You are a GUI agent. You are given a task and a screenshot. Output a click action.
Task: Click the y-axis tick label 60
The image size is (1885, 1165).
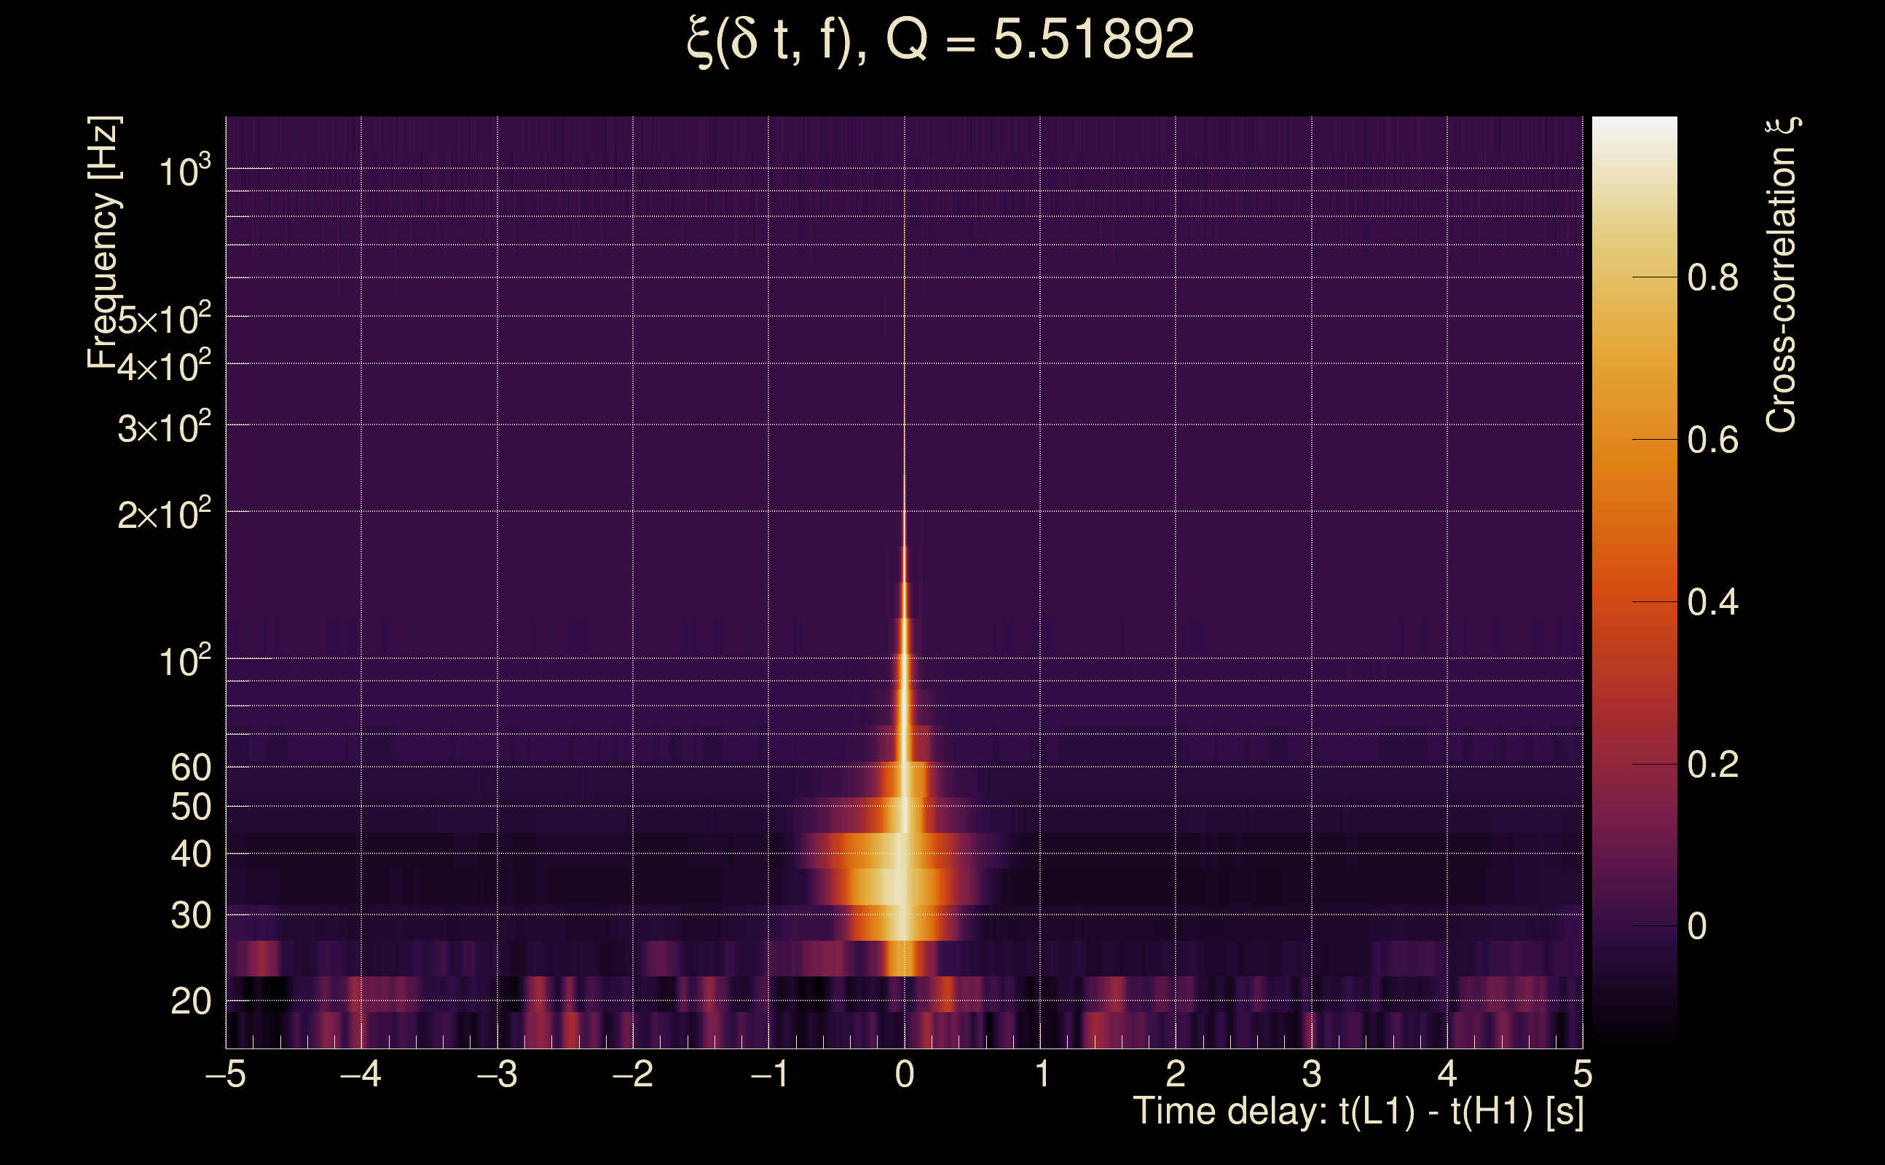[x=190, y=767]
